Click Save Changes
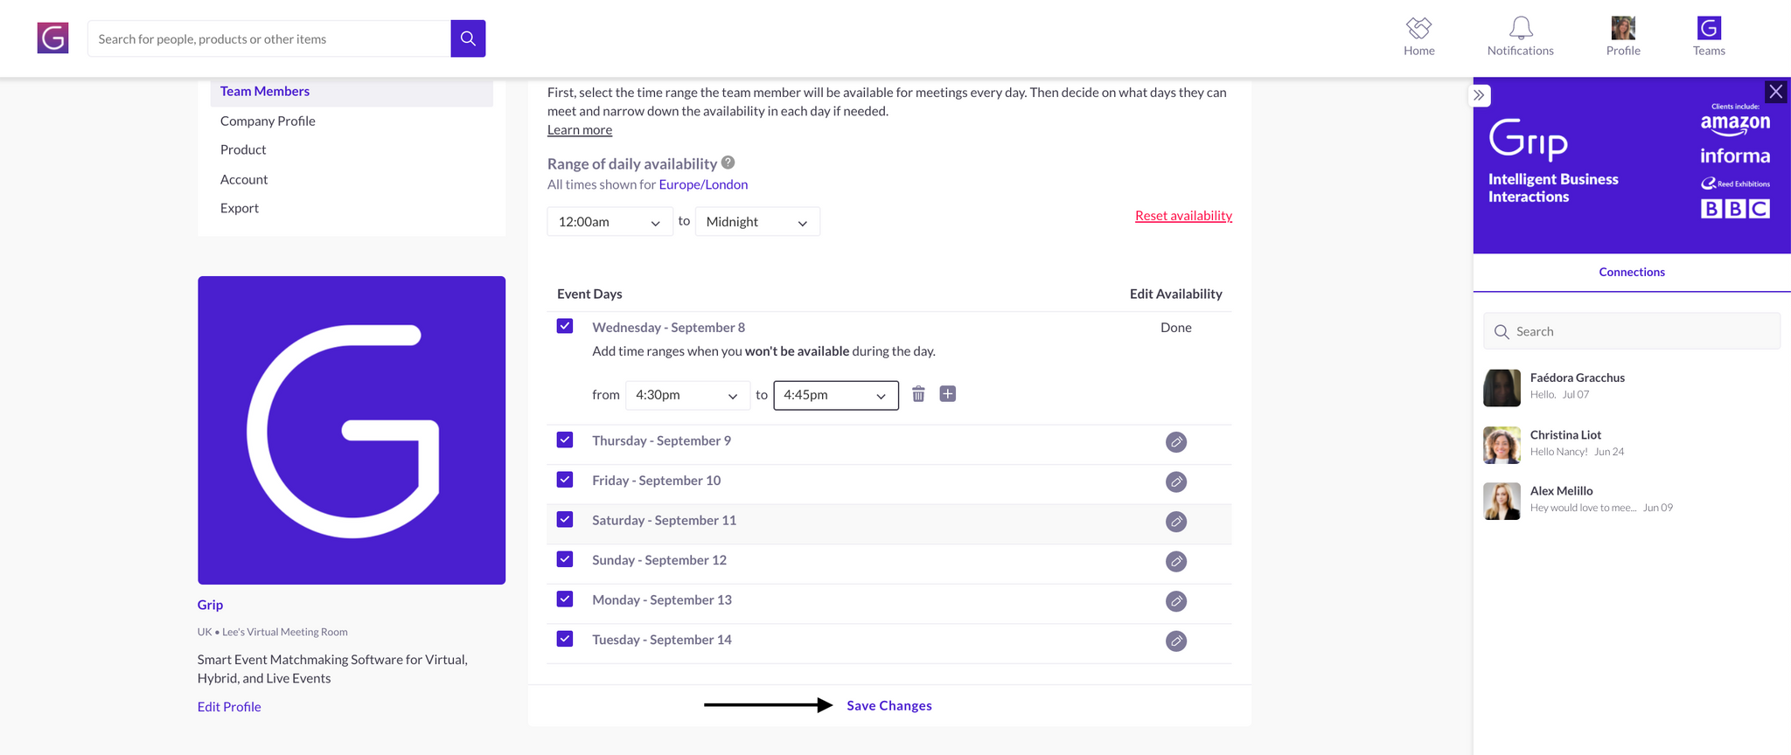The height and width of the screenshot is (755, 1791). (x=889, y=705)
